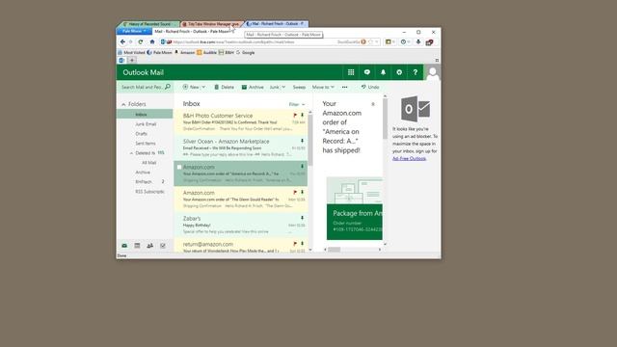Open the Outlook settings gear

pos(399,72)
